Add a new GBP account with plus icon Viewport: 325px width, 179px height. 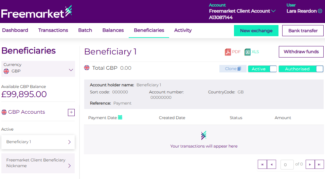(x=71, y=112)
